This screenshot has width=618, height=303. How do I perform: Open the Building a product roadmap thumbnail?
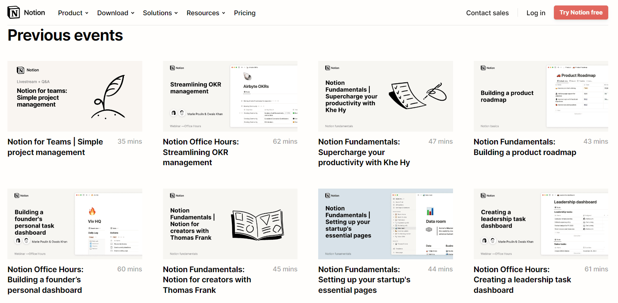(x=541, y=96)
